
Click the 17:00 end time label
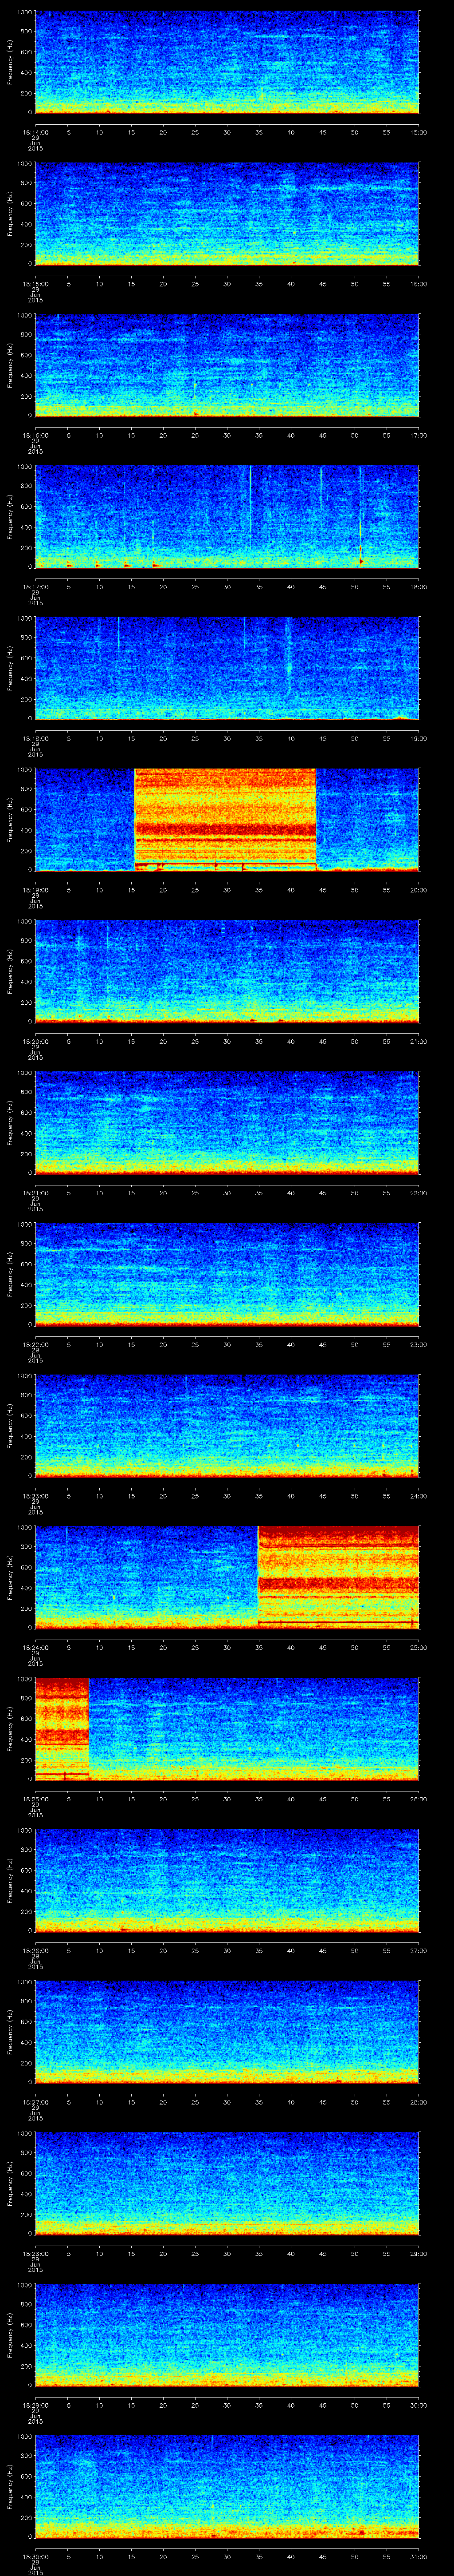click(418, 435)
